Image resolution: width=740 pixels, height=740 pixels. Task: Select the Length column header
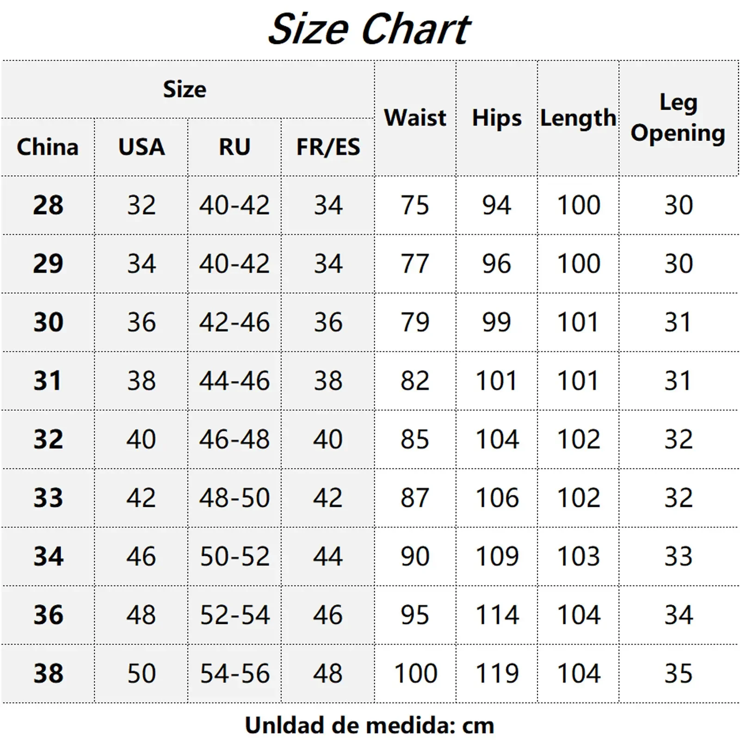pos(578,118)
